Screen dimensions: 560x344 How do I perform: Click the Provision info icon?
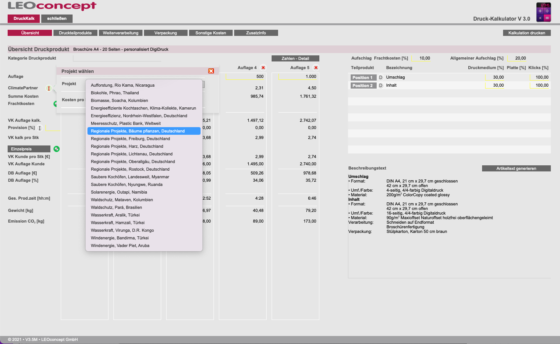(x=39, y=128)
